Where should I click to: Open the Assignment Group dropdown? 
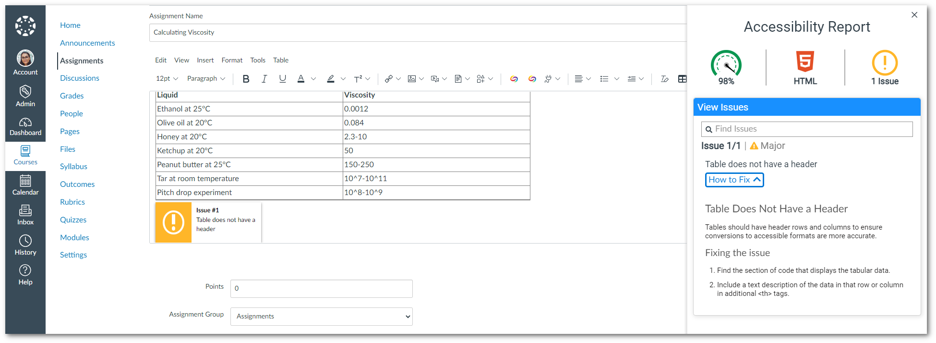(x=321, y=317)
